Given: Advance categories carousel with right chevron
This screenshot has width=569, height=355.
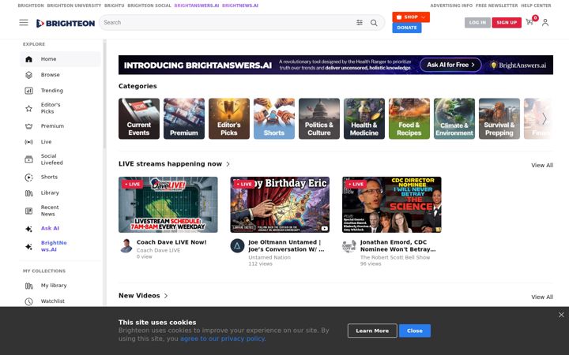Looking at the screenshot, I should (544, 119).
